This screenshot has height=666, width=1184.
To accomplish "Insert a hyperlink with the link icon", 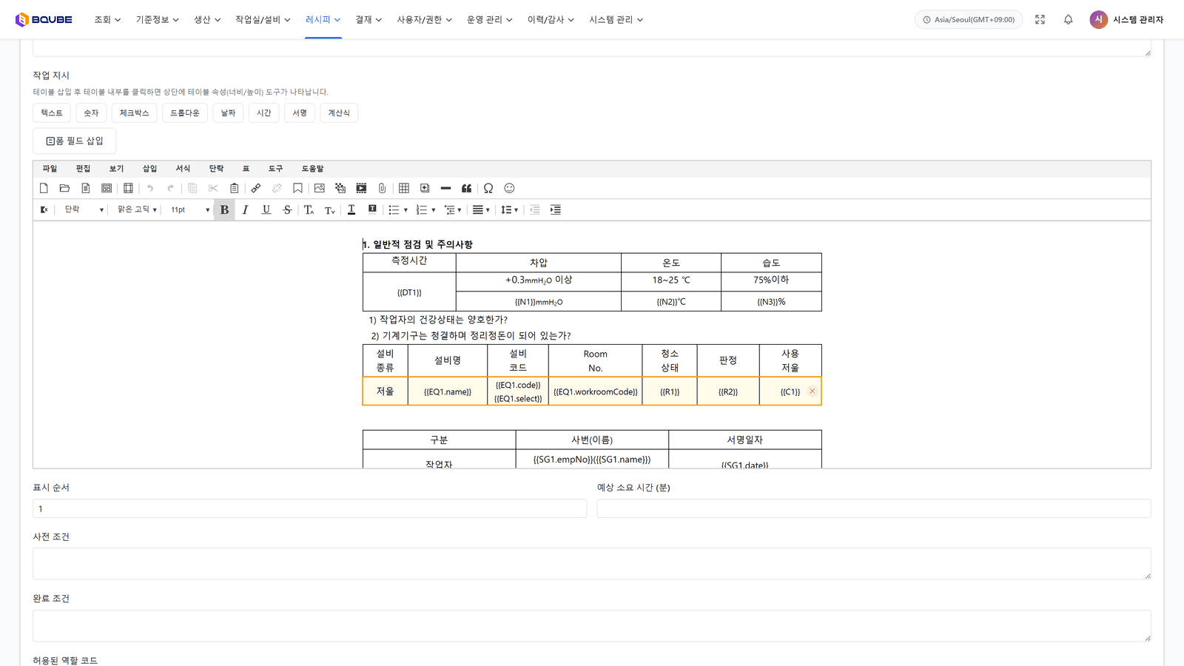I will pos(256,189).
